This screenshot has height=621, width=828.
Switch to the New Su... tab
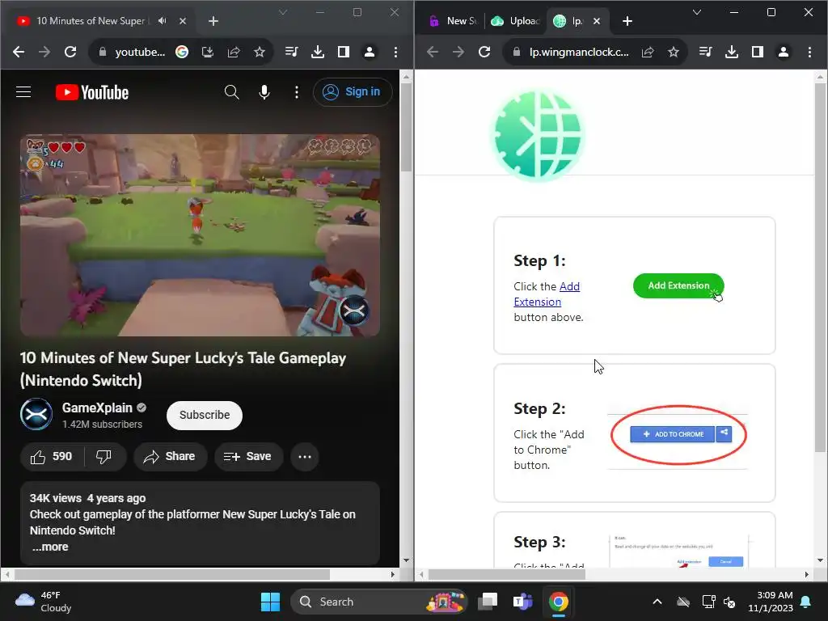pos(454,21)
